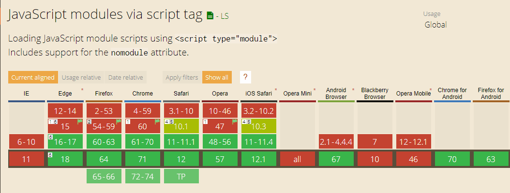Click the green flag on Chrome 60
This screenshot has width=510, height=193.
[x=157, y=122]
